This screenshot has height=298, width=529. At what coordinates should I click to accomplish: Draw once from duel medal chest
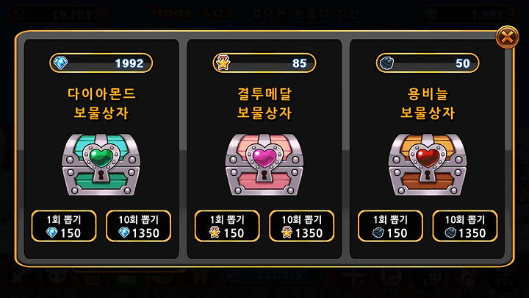[x=227, y=226]
